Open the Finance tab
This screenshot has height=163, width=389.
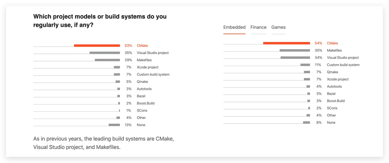(258, 27)
